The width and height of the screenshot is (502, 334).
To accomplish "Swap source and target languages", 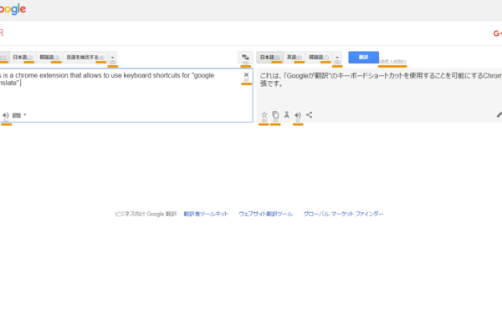I will tap(245, 58).
